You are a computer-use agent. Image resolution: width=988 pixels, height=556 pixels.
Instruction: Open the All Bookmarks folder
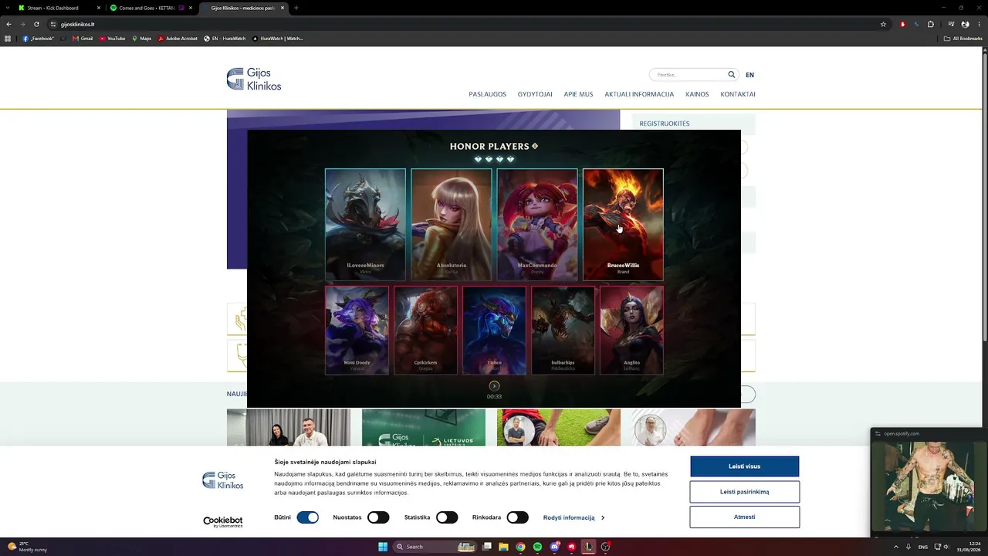tap(963, 38)
